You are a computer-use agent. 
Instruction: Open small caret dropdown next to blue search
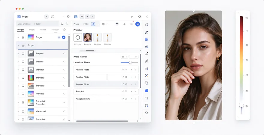(x=98, y=24)
